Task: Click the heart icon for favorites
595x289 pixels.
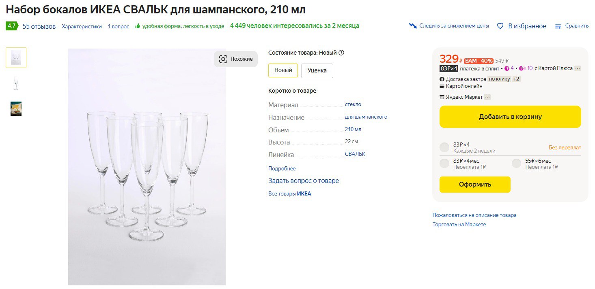Action: click(x=500, y=26)
